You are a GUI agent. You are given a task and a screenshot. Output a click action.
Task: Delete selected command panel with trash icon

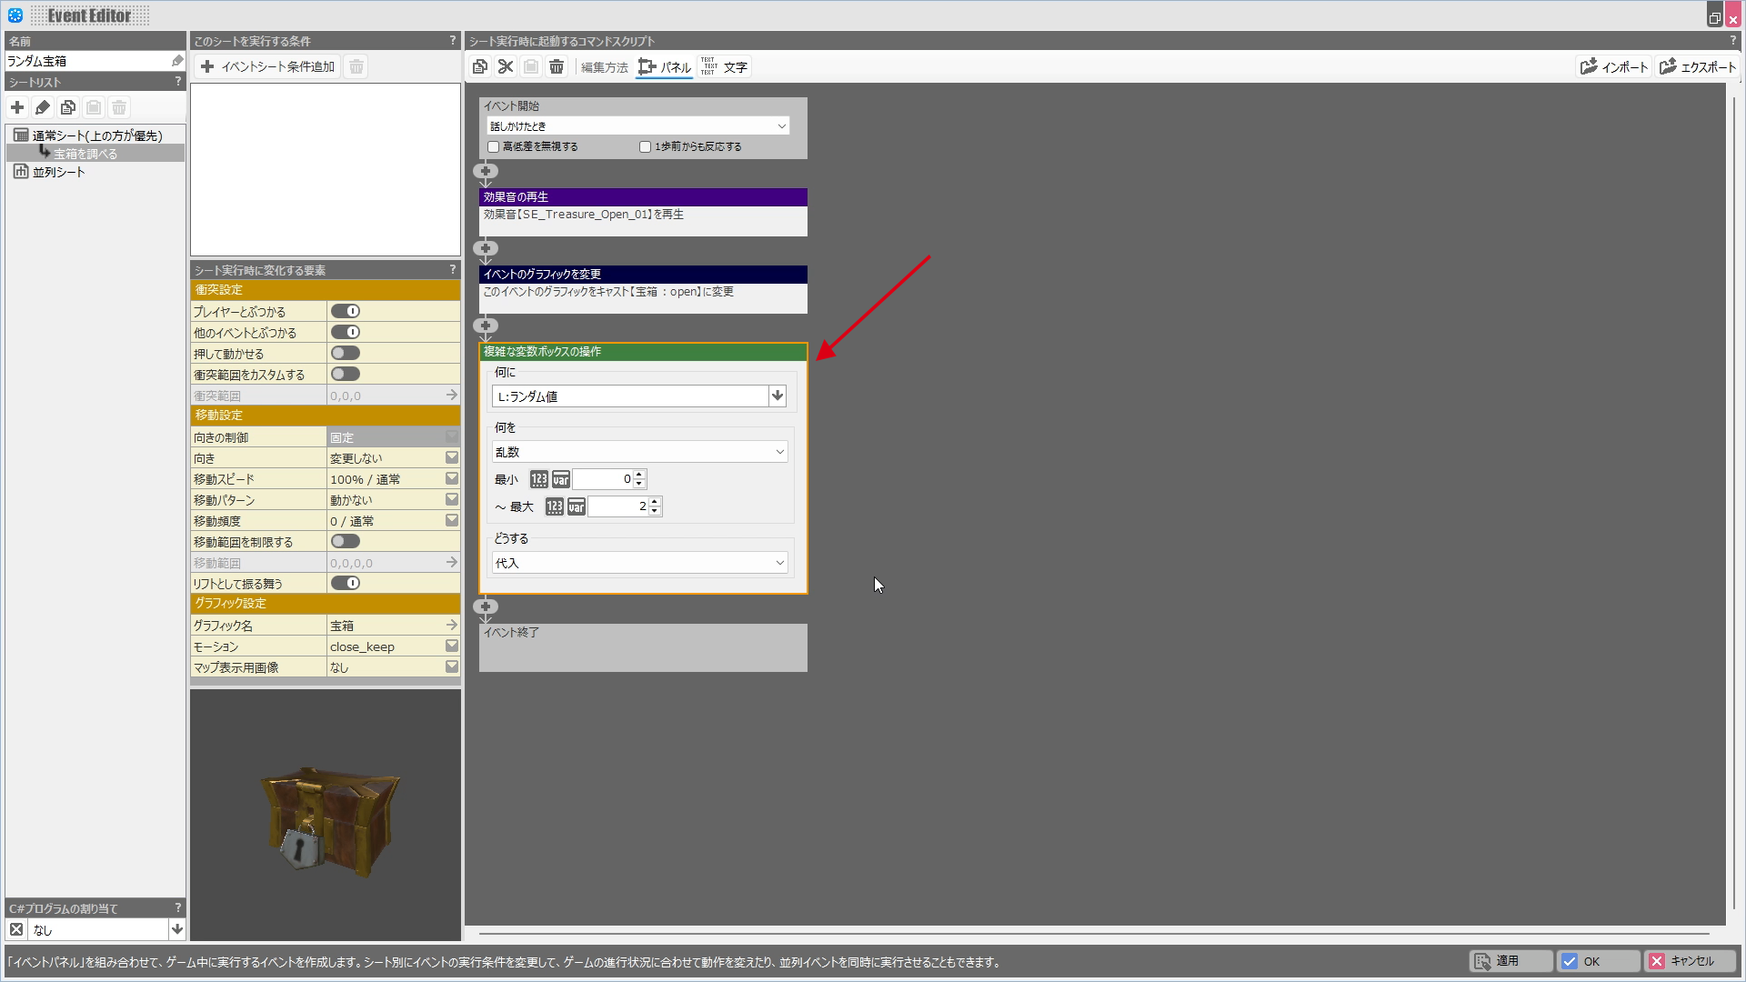pos(557,66)
